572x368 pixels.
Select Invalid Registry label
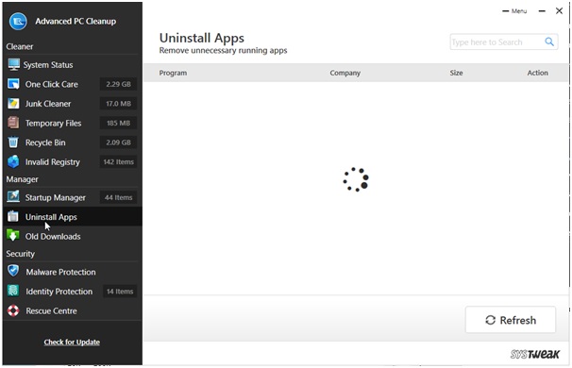pos(53,162)
